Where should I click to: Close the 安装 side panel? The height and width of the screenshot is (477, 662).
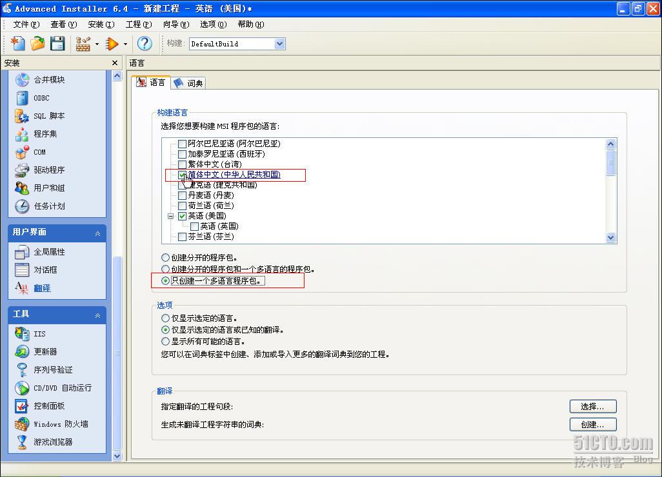[115, 63]
